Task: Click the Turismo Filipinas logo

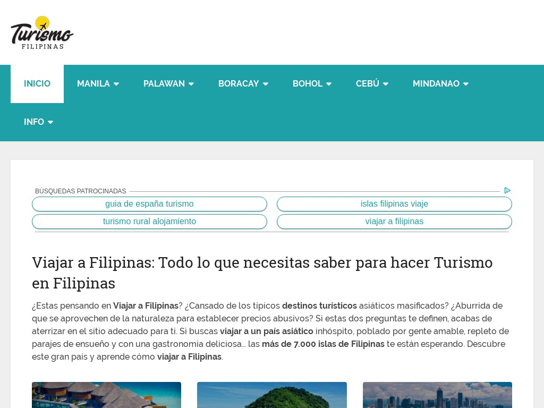Action: [x=42, y=32]
